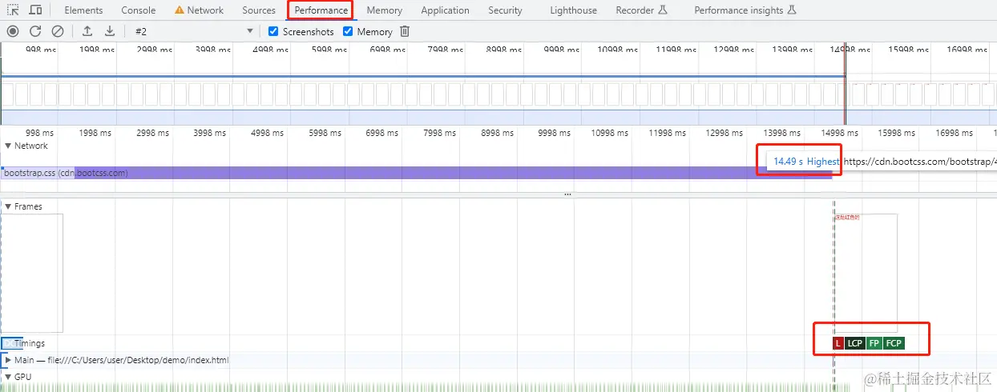Switch to the Memory tab
The image size is (997, 392).
pyautogui.click(x=385, y=10)
